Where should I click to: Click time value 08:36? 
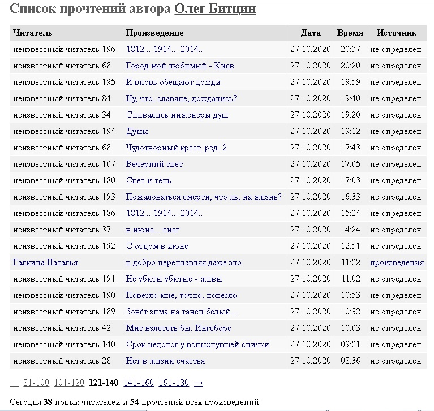[x=350, y=361]
